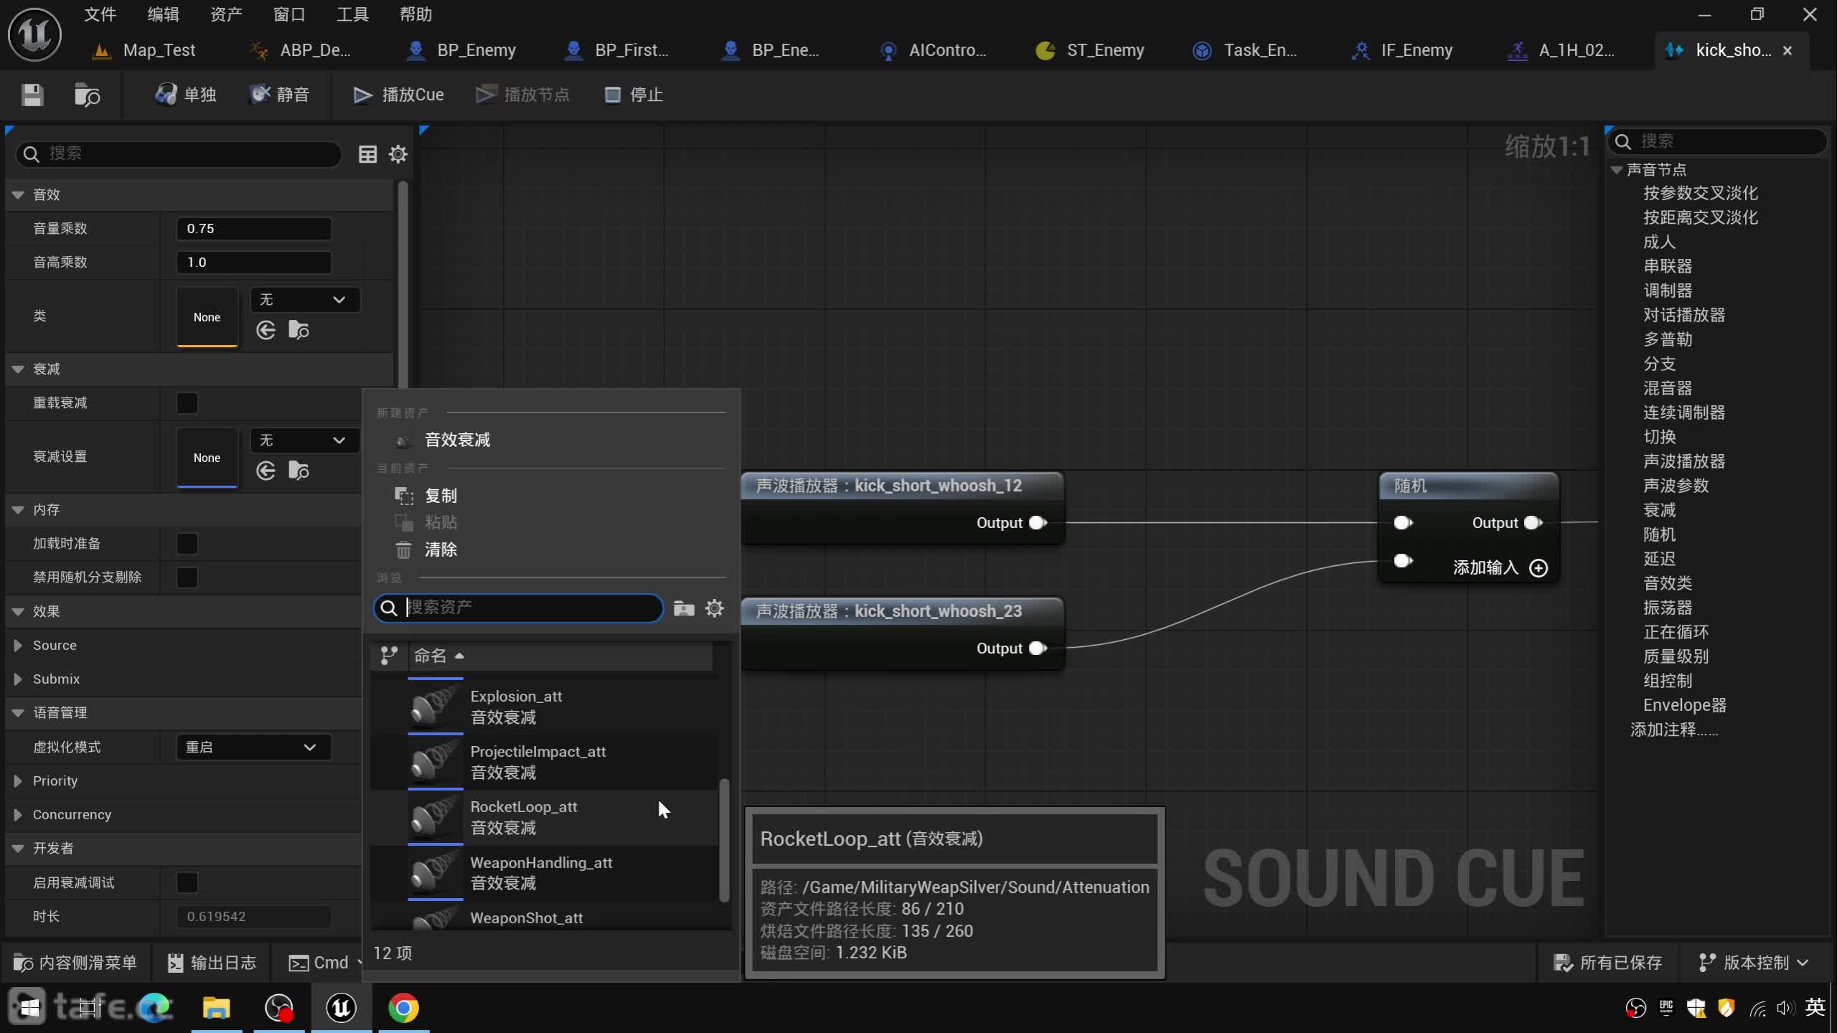The height and width of the screenshot is (1033, 1837).
Task: Select WeaponHandling_att attenuation asset
Action: pos(544,873)
